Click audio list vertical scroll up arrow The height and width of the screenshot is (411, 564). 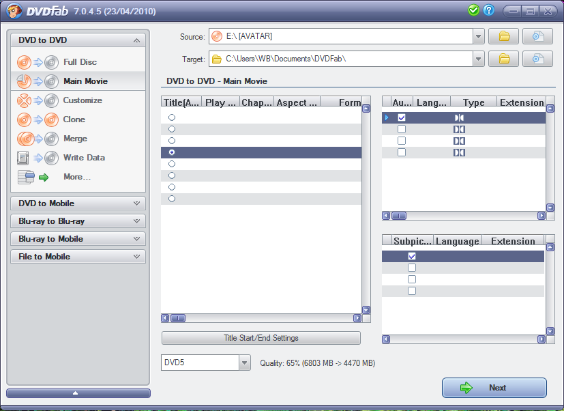pyautogui.click(x=550, y=109)
